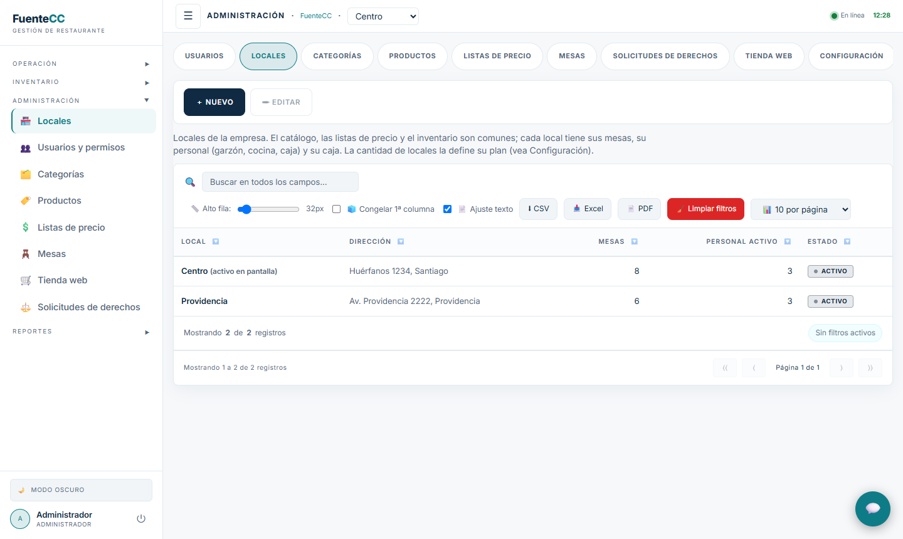The width and height of the screenshot is (903, 539).
Task: Open the TIENDA WEB tab
Action: tap(769, 56)
